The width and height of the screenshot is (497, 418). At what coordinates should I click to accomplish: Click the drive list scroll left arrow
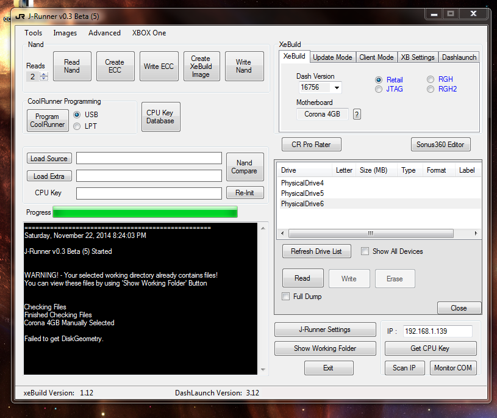coord(282,234)
